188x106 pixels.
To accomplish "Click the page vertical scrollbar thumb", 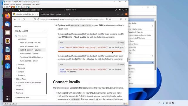I will coord(128,59).
